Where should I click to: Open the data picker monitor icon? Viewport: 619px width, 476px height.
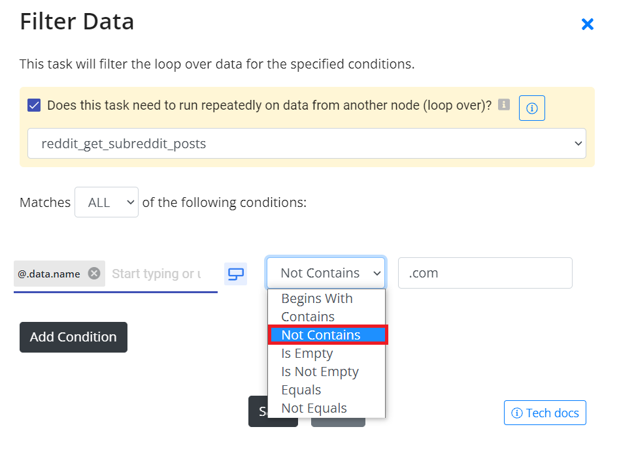coord(236,274)
